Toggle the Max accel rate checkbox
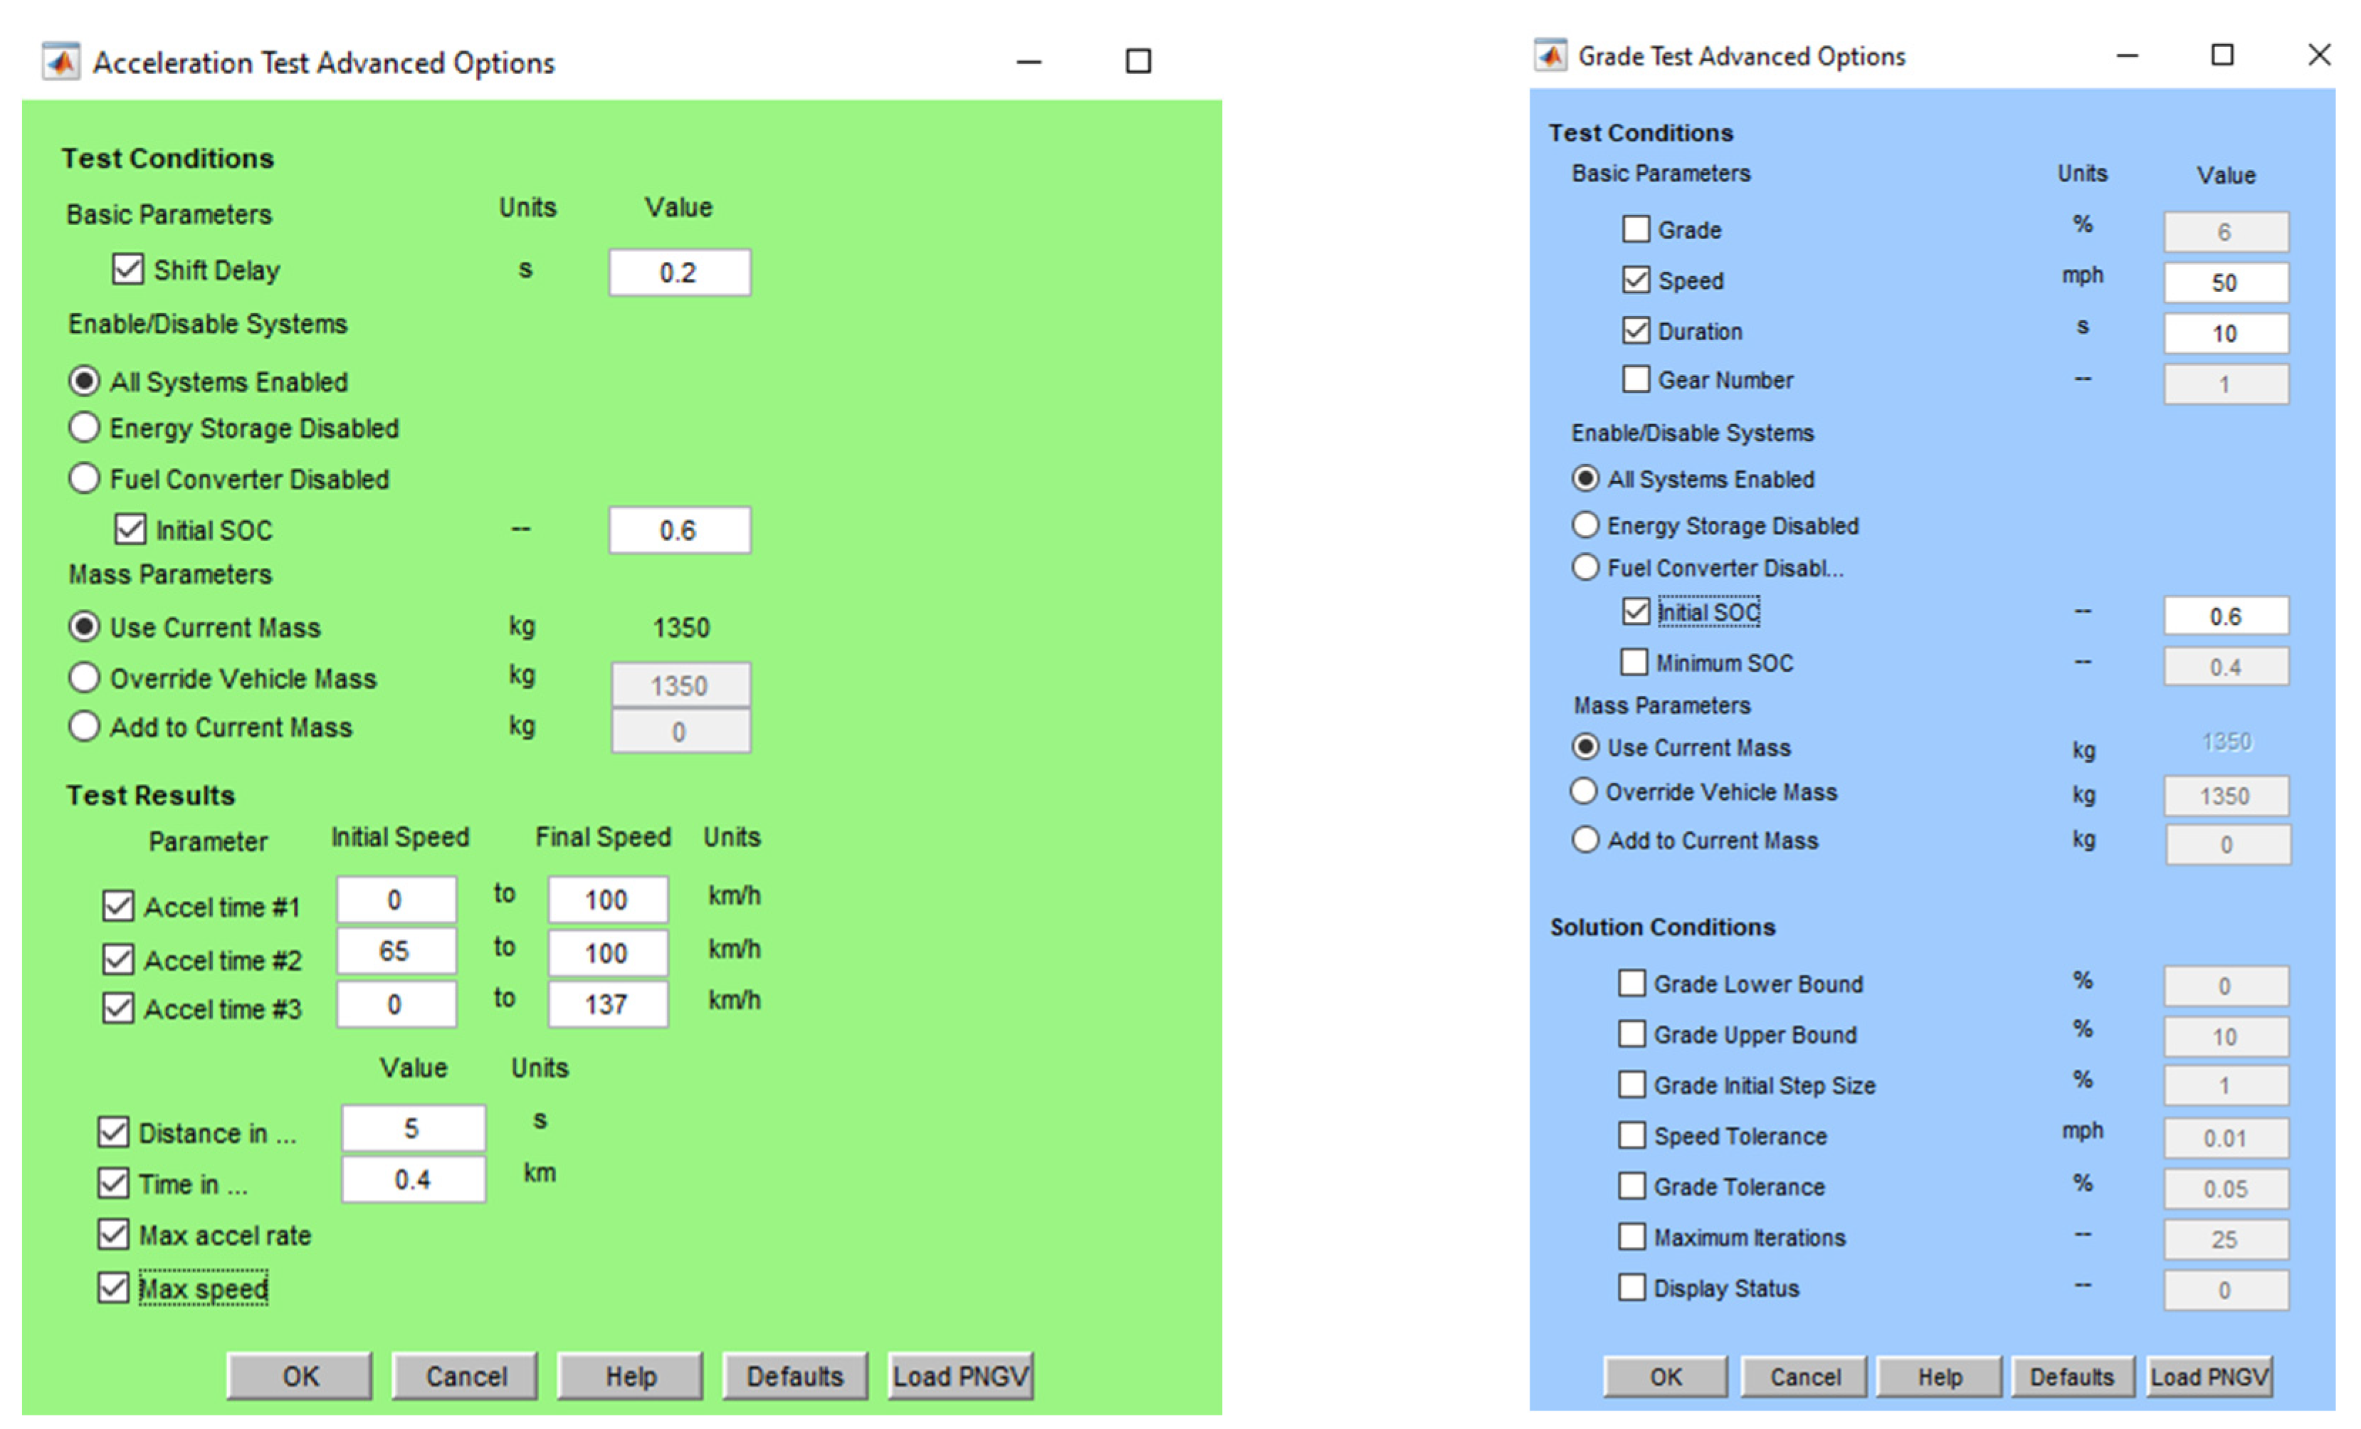The image size is (2361, 1429). (113, 1233)
